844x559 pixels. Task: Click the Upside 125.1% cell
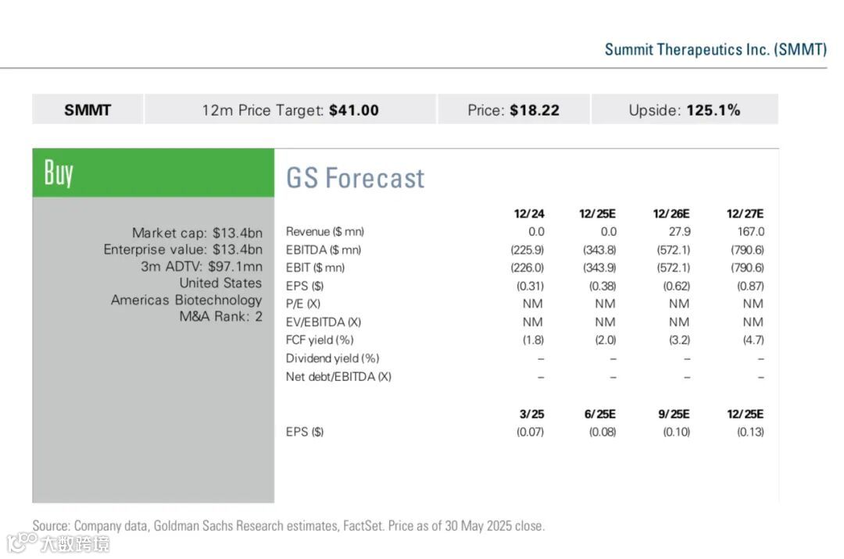click(x=684, y=110)
